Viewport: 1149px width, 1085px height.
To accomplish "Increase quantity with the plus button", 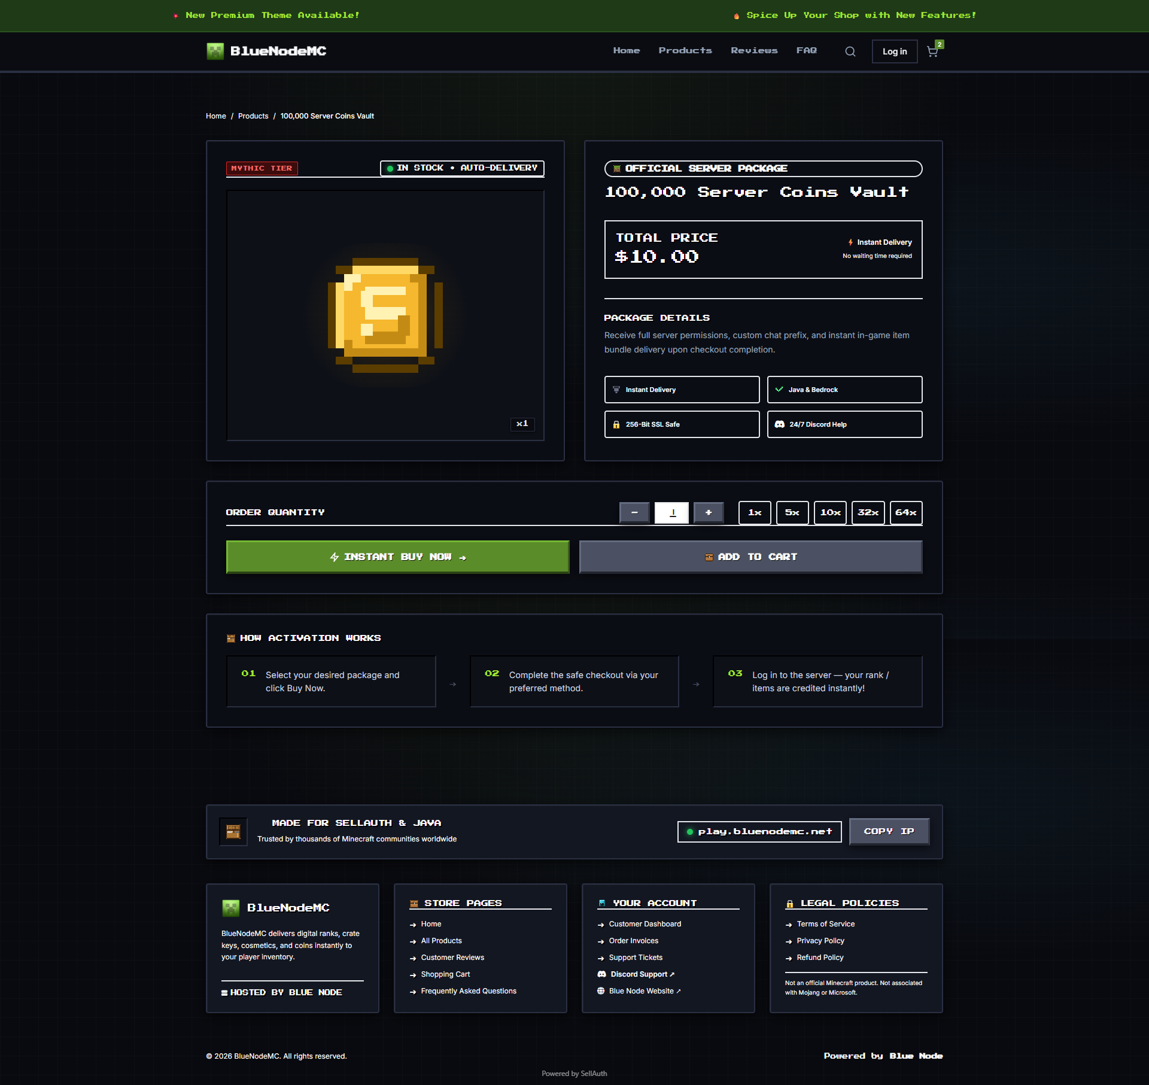I will point(709,513).
